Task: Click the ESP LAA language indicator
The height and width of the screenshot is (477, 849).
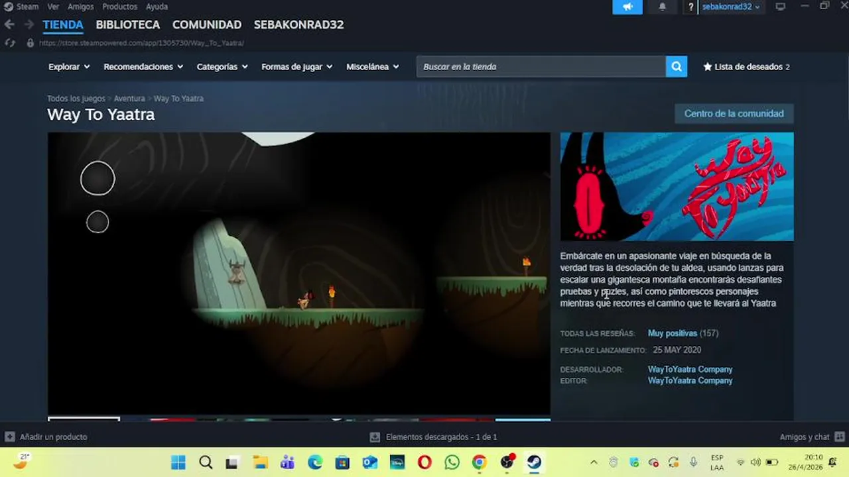Action: coord(717,462)
